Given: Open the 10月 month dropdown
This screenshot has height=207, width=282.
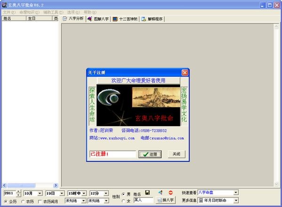Looking at the screenshot, I should (x=40, y=193).
